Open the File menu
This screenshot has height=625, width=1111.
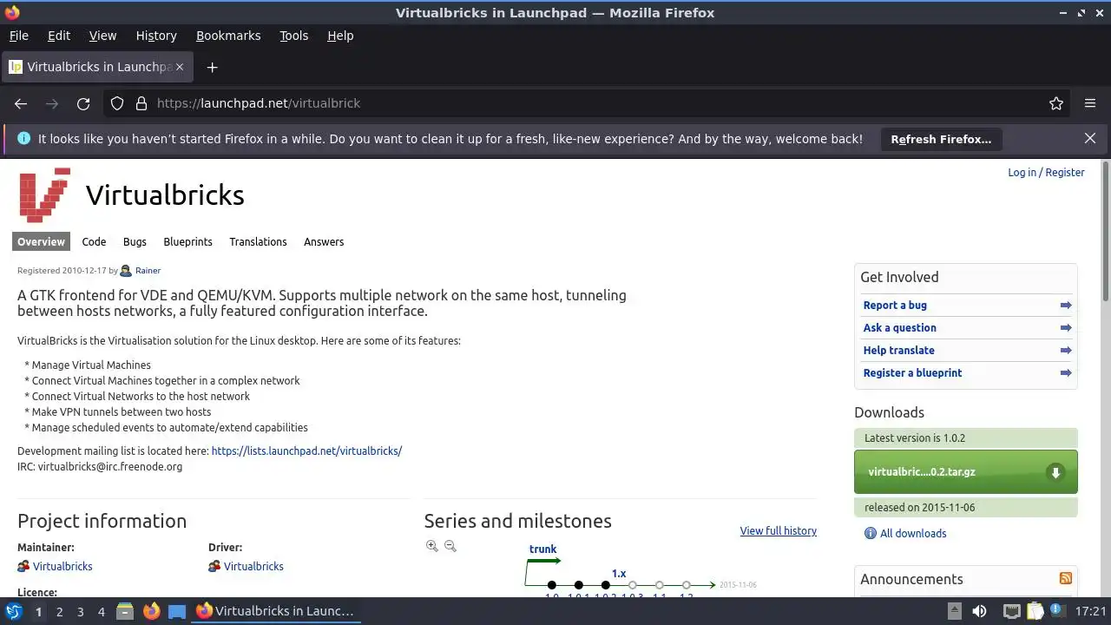[x=19, y=36]
